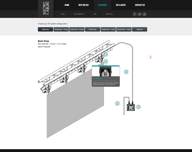The image size is (192, 152).
Task: Click the hotspot dot right of firing box
Action: pos(138,107)
